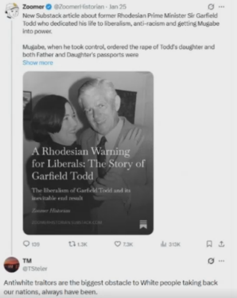Image resolution: width=237 pixels, height=298 pixels.
Task: Open Zoomer's profile avatar
Action: (x=12, y=11)
